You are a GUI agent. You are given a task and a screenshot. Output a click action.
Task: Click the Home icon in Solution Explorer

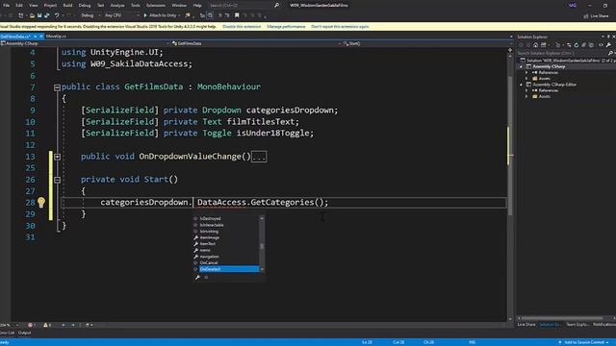(535, 45)
